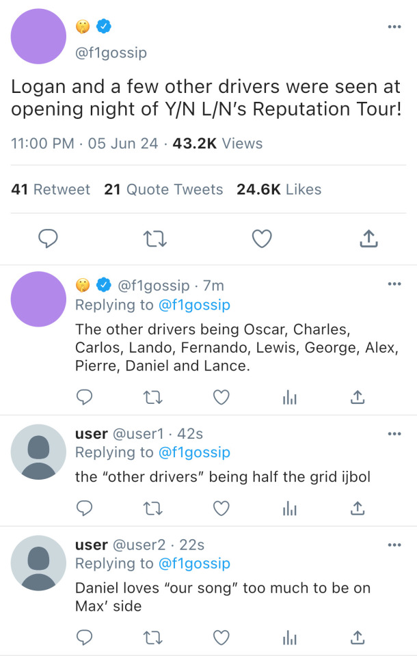View the 24.6K Likes list
The image size is (417, 656).
(x=279, y=189)
